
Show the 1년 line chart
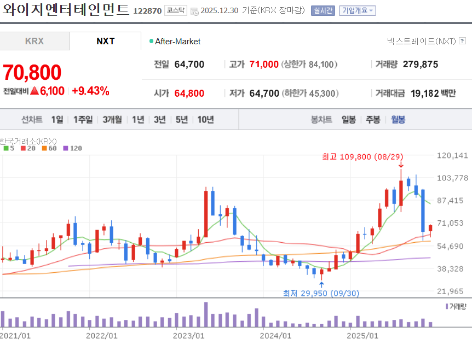click(138, 120)
